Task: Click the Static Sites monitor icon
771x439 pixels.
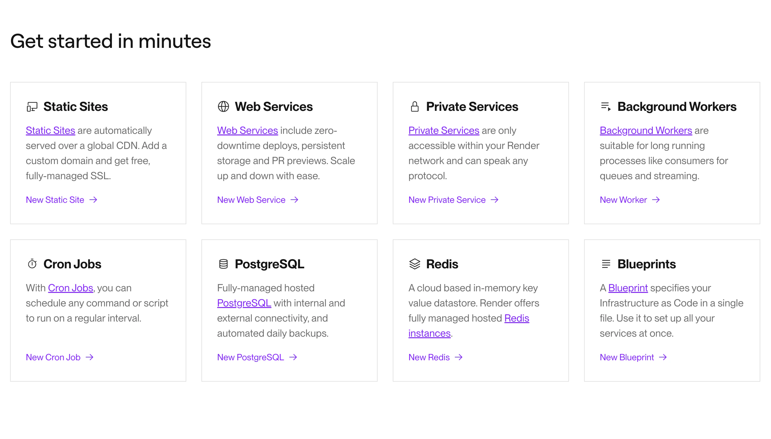Action: click(32, 107)
